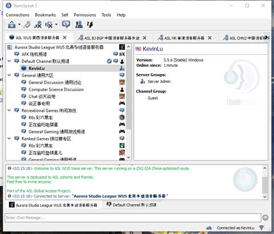The height and width of the screenshot is (234, 274).
Task: Open the emoticon smiley picker
Action: click(265, 217)
